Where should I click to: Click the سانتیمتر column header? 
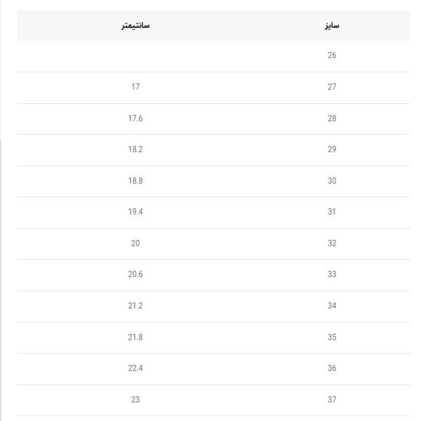pyautogui.click(x=135, y=25)
